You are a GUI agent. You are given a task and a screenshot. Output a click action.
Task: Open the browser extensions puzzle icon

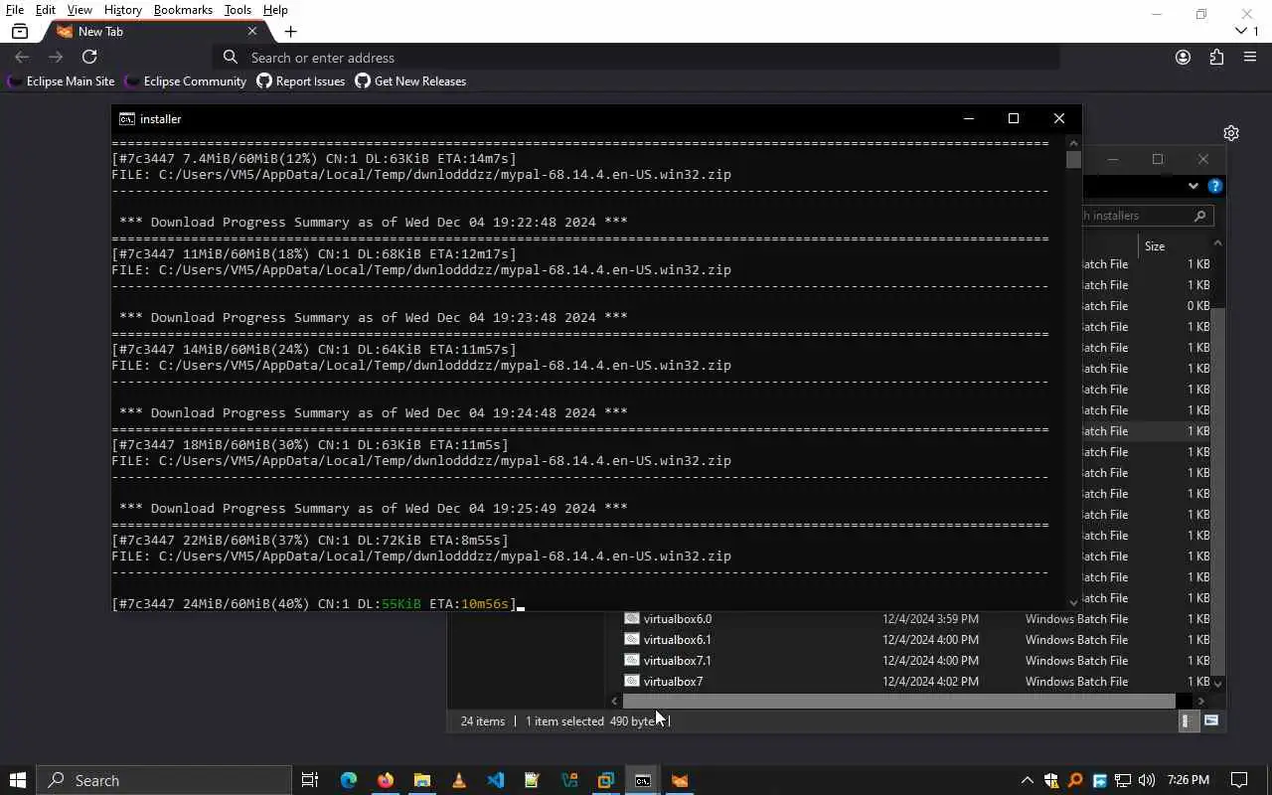(1216, 57)
